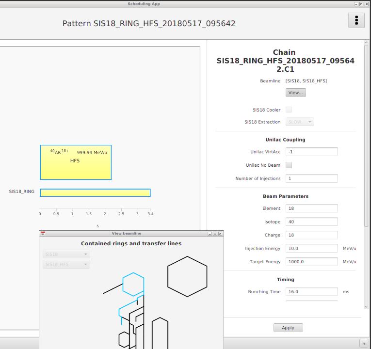Image resolution: width=371 pixels, height=349 pixels.
Task: Minimize the Scheduling App window
Action: tap(356, 3)
